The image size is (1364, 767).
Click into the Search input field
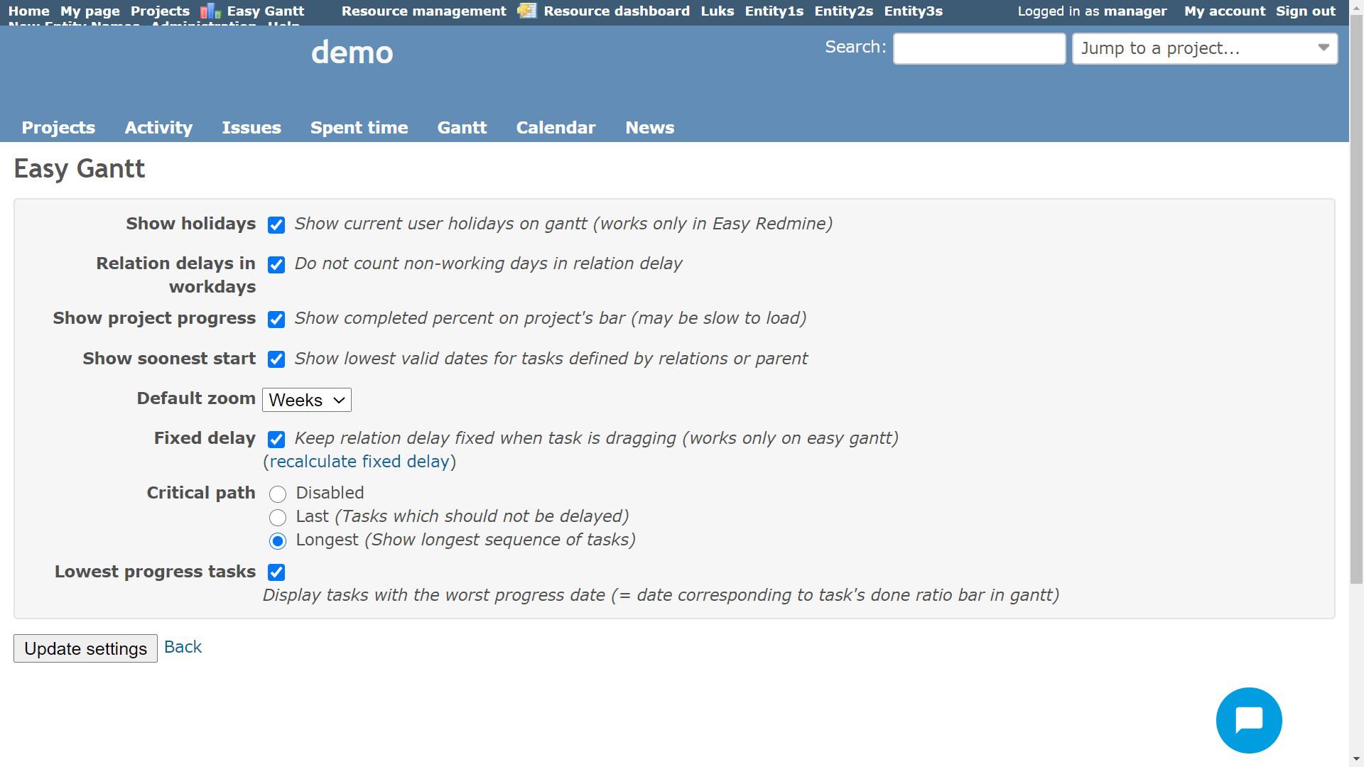pyautogui.click(x=979, y=48)
